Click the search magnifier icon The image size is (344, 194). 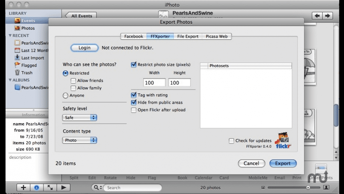pos(96,187)
